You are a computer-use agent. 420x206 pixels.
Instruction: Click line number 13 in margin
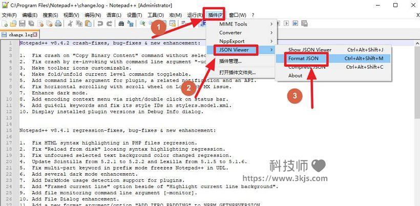tap(9, 118)
